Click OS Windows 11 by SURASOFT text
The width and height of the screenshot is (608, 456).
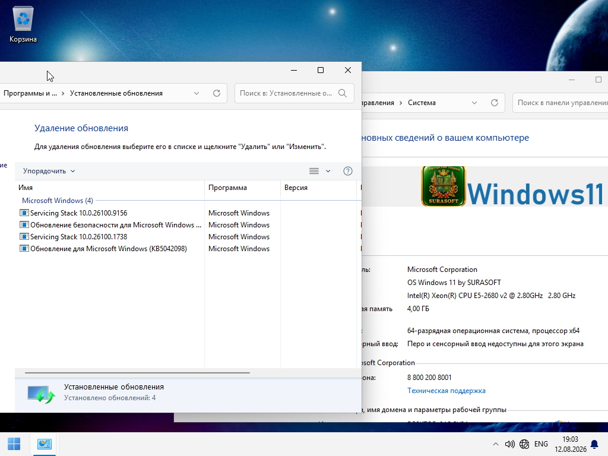(x=454, y=282)
